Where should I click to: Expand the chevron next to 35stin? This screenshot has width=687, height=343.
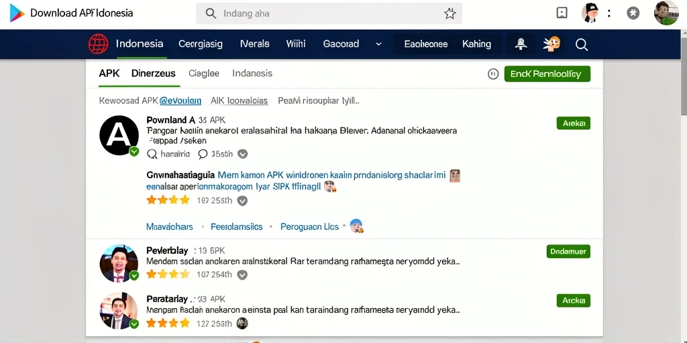242,154
